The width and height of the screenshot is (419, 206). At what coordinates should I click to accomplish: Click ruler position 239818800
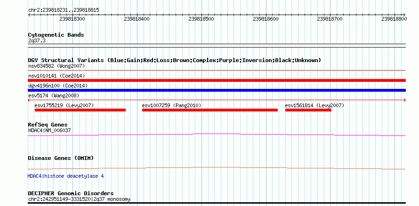[394, 19]
